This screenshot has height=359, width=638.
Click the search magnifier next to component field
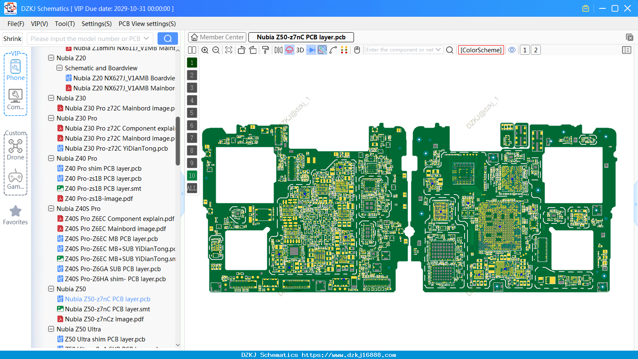pyautogui.click(x=450, y=50)
